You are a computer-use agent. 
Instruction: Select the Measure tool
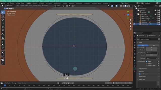3,37
